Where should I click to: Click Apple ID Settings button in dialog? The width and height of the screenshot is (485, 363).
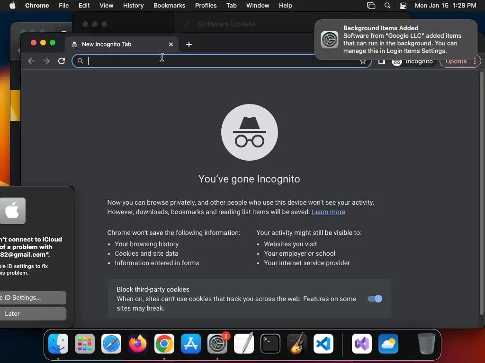(x=33, y=298)
